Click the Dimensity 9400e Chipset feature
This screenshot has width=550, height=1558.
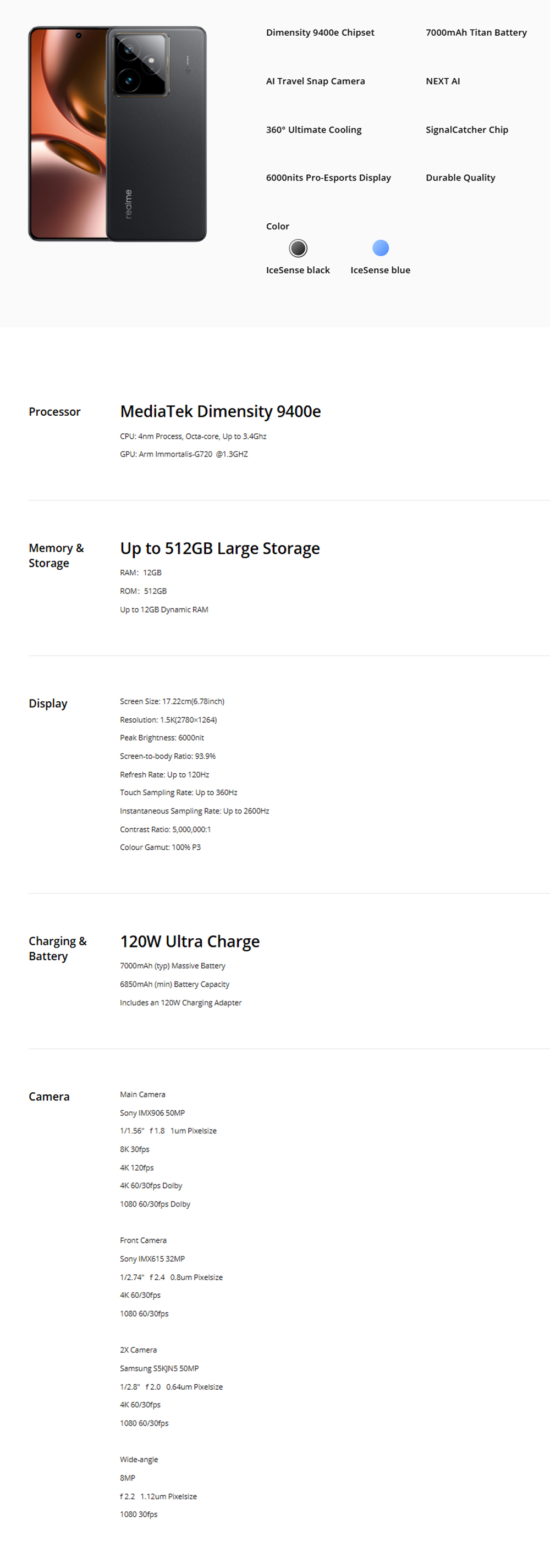coord(320,32)
